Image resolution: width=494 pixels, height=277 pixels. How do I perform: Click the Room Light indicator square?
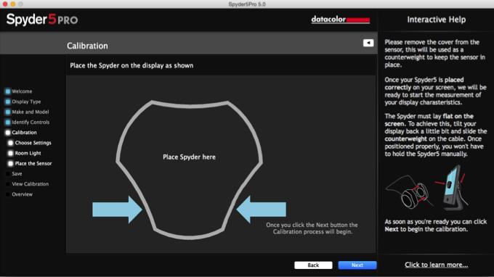(10, 154)
